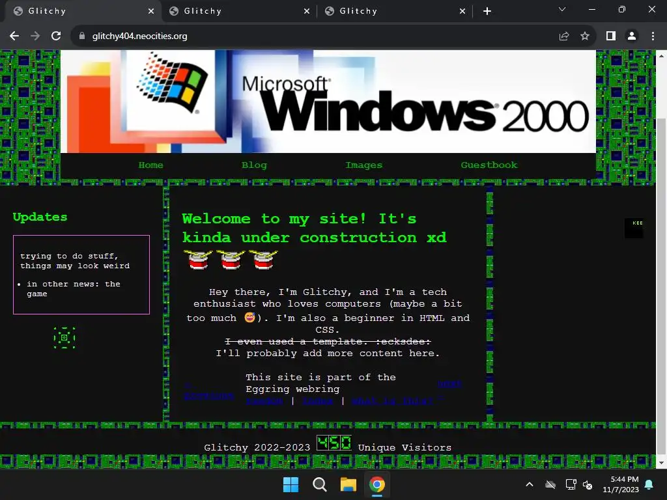Viewport: 667px width, 500px height.
Task: Open the Images page
Action: 363,165
